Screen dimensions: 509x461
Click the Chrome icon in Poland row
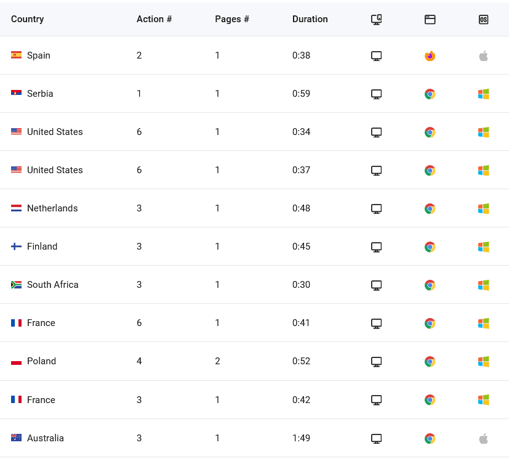click(x=430, y=362)
